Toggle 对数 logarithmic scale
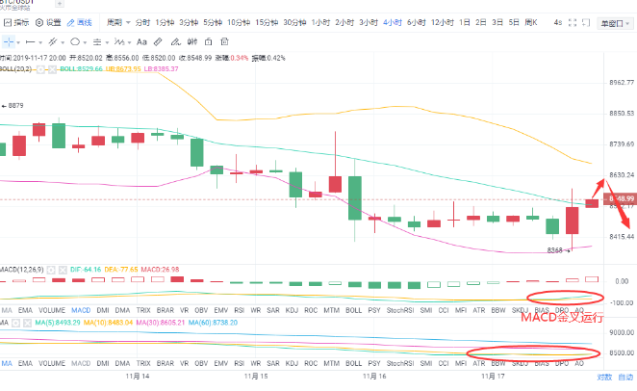637x391 pixels. [604, 378]
